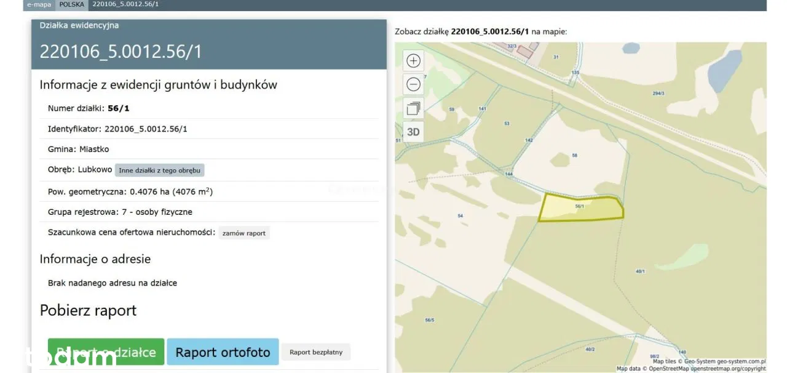Viewport: 787px width, 373px height.
Task: Choose the 'Raport bezpłatny' option
Action: 315,352
